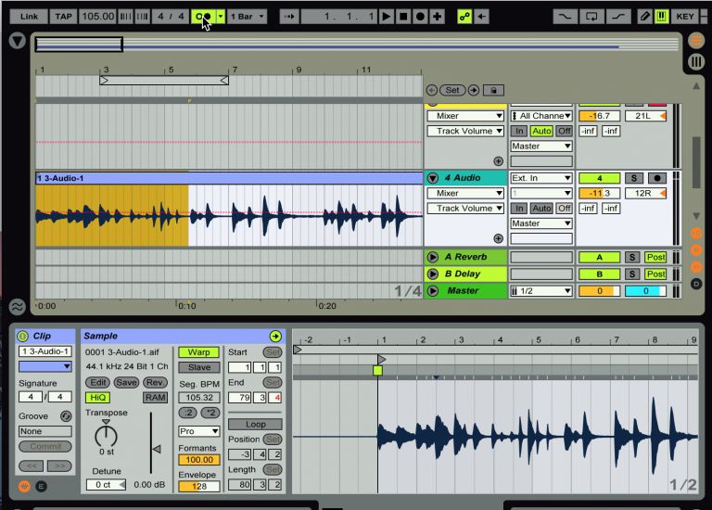
Task: Stop playback with the Stop button
Action: pyautogui.click(x=402, y=17)
